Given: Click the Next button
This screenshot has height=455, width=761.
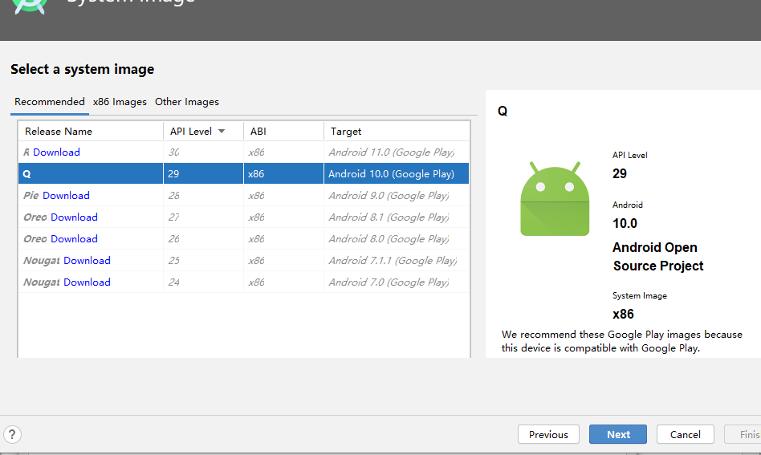Looking at the screenshot, I should (618, 434).
